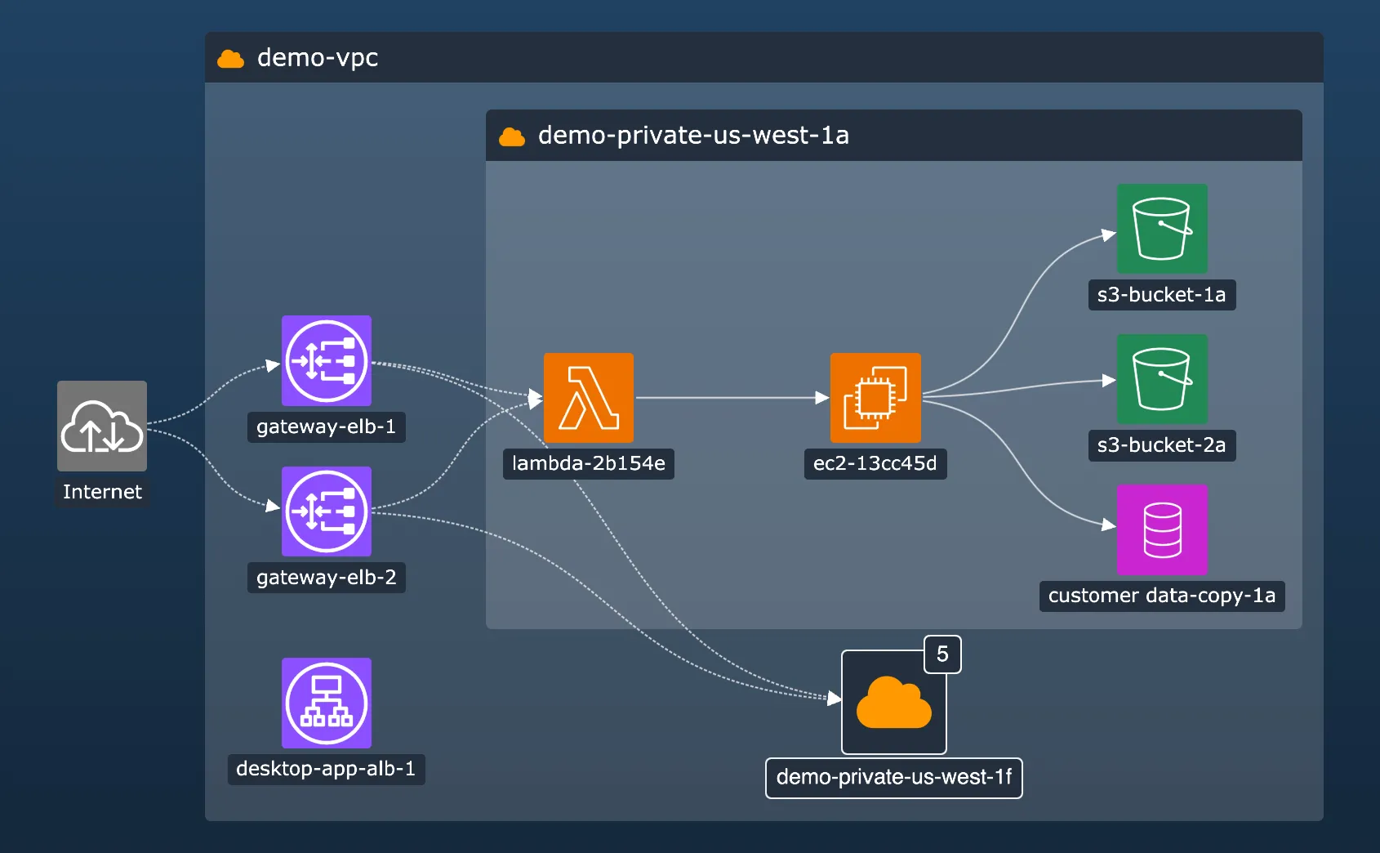
Task: Click the gateway-elb-2 label
Action: coord(327,578)
